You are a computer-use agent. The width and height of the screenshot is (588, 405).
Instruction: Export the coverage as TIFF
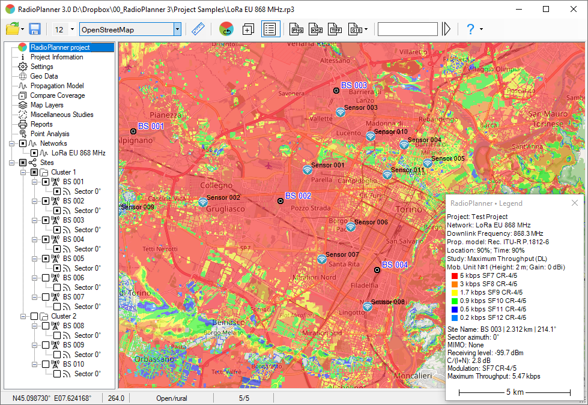[335, 29]
